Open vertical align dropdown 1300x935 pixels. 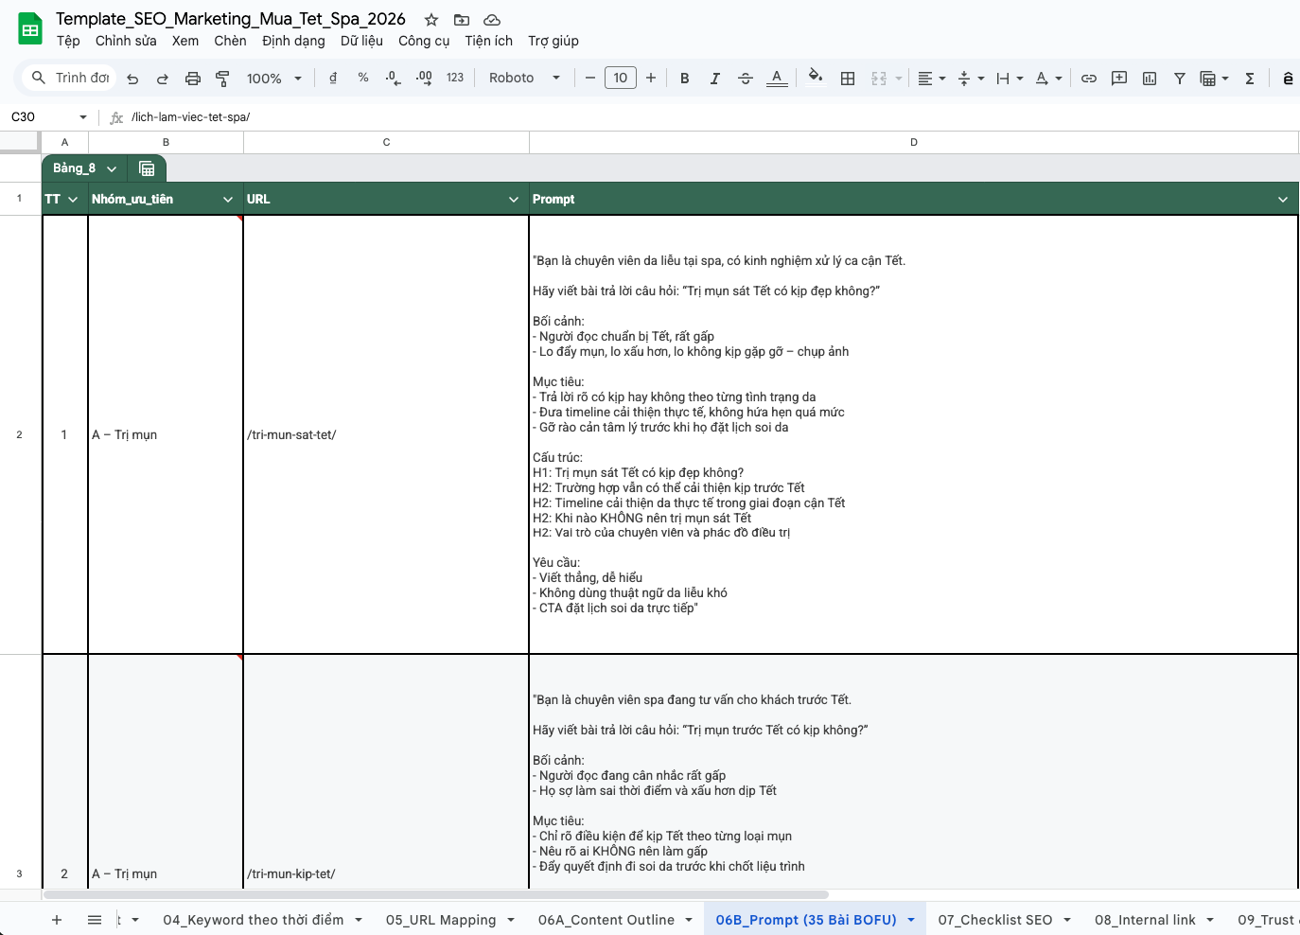point(971,79)
